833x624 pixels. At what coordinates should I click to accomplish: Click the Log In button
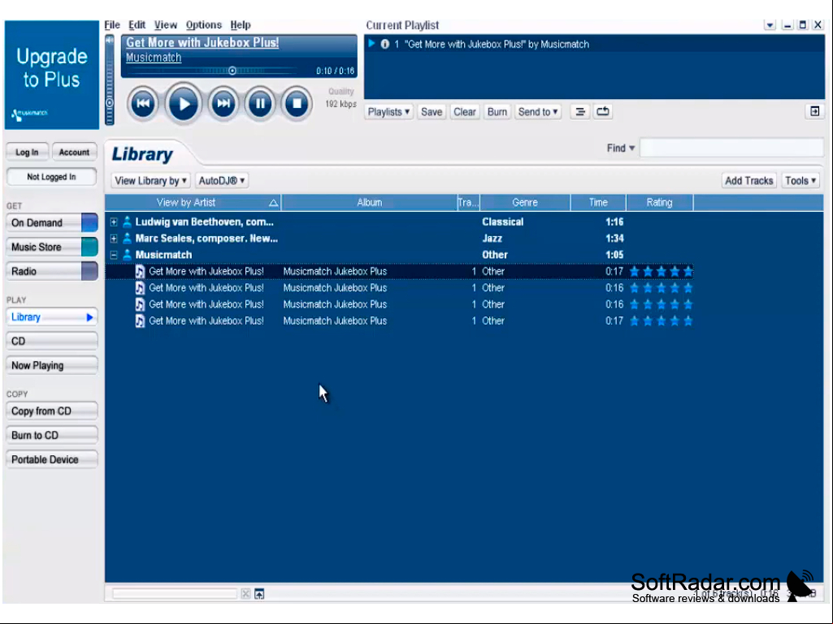pos(27,153)
